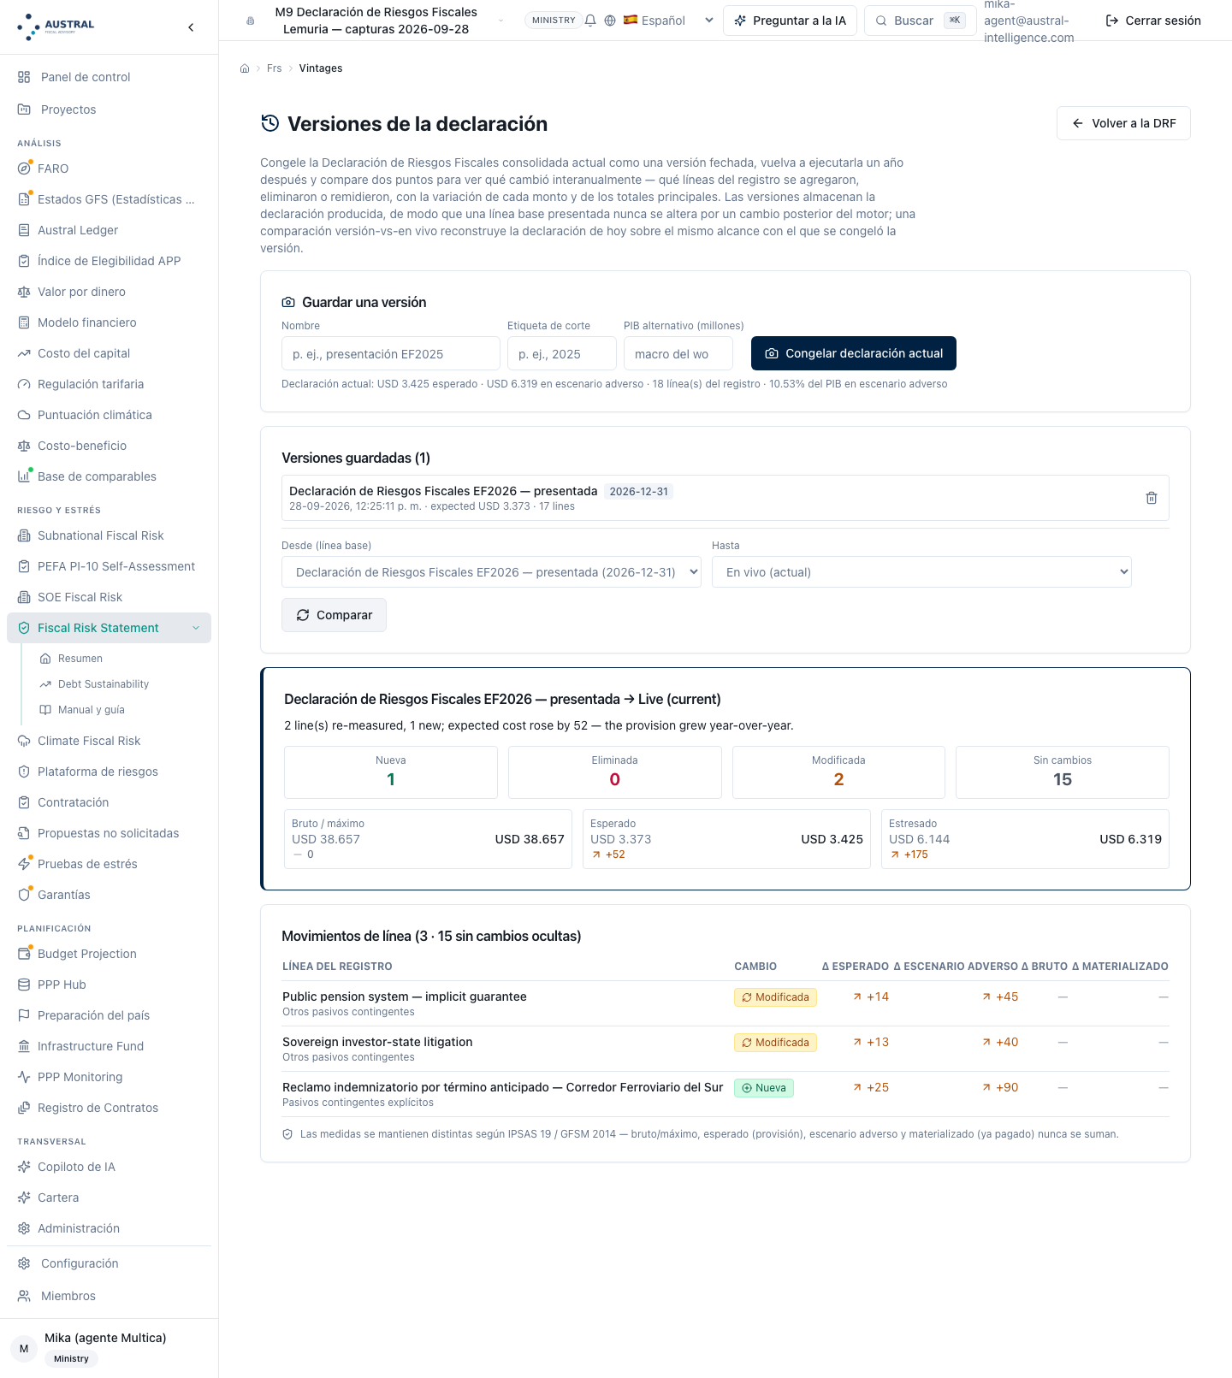Open the project selector dropdown chevron
The image size is (1232, 1378).
[500, 21]
